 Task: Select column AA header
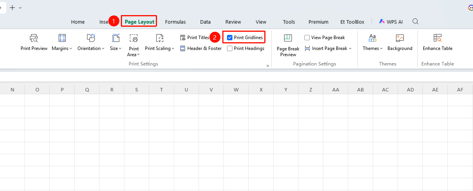point(336,89)
